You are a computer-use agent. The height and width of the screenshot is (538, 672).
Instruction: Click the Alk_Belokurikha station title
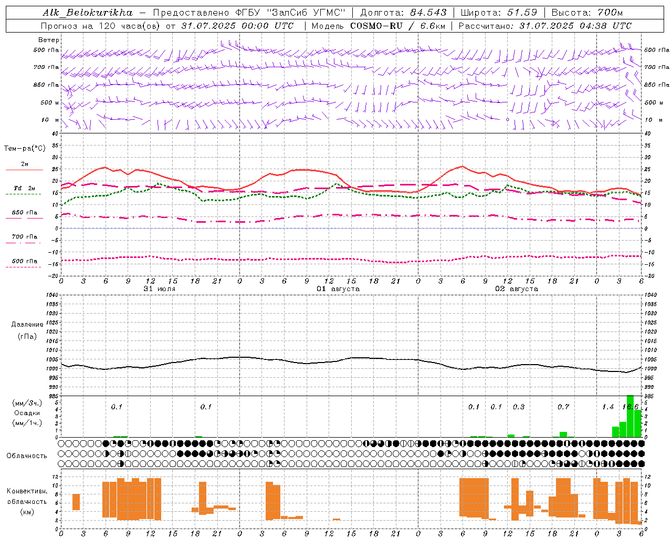click(x=88, y=12)
